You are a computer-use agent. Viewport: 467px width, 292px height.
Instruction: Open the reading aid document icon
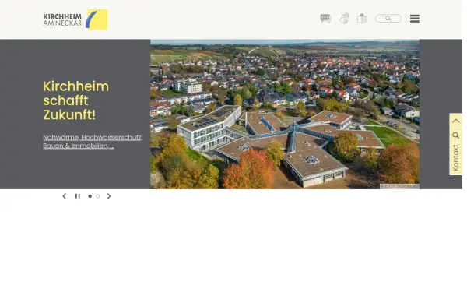click(x=362, y=19)
